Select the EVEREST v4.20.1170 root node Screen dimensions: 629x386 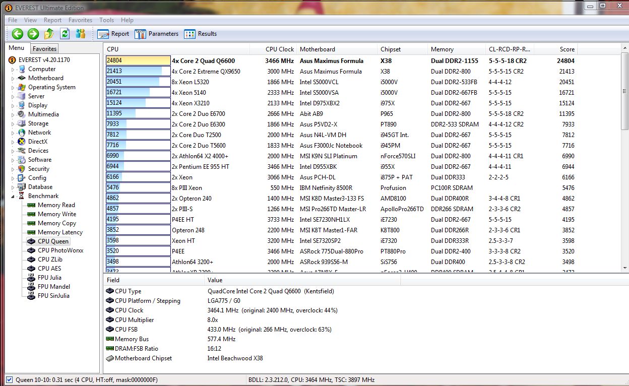(43, 60)
